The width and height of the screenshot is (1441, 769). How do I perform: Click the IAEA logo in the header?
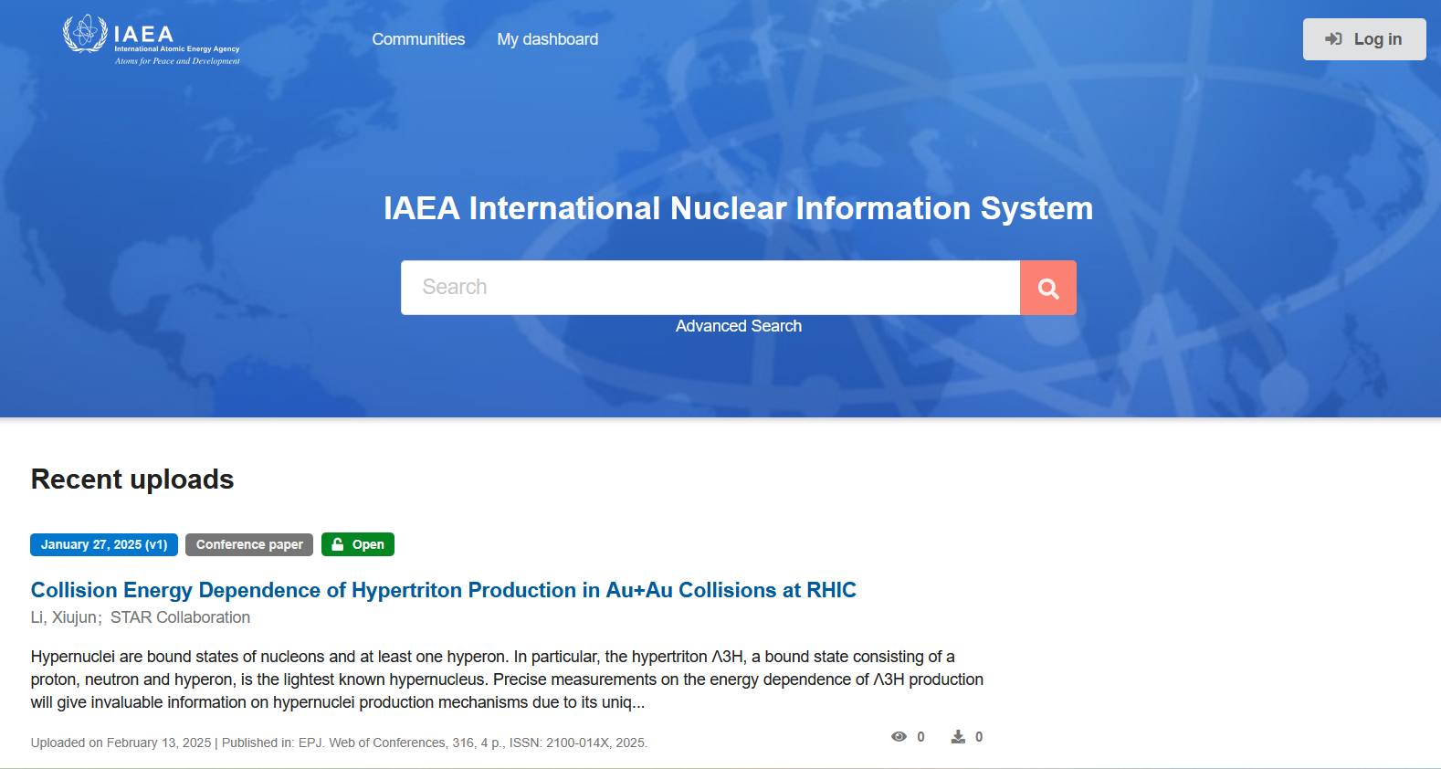click(152, 40)
